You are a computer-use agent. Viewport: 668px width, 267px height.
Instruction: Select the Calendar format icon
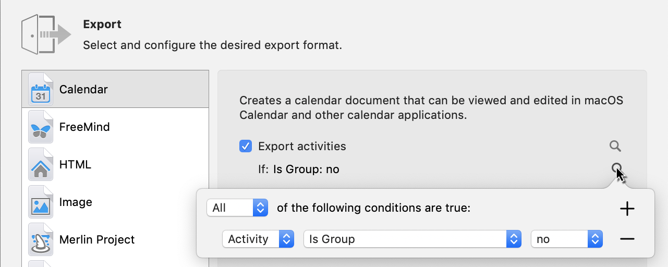(x=40, y=89)
